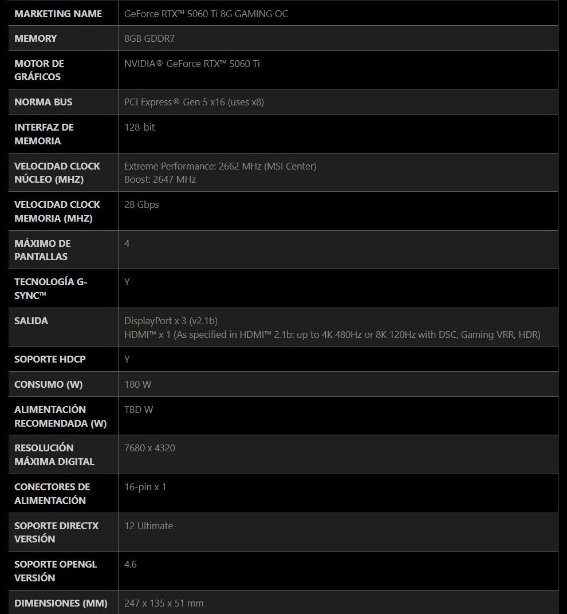
Task: Select the Boost: 2647 MHz line
Action: pyautogui.click(x=160, y=179)
